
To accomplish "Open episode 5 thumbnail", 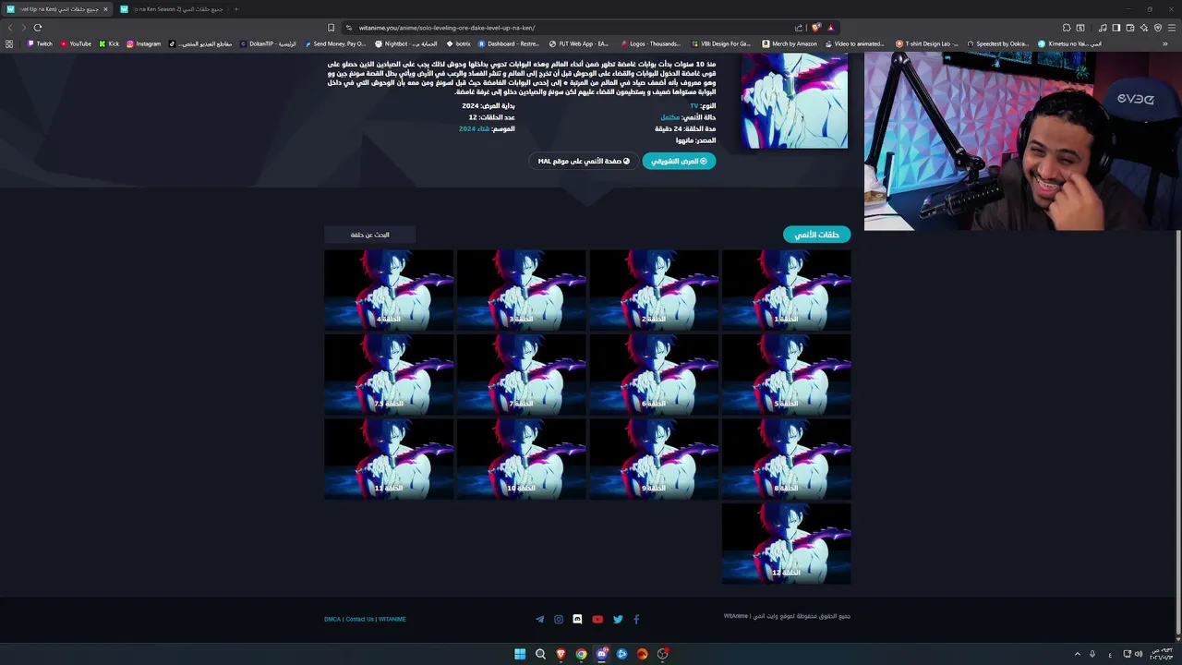I will click(x=786, y=374).
